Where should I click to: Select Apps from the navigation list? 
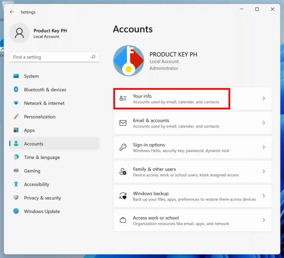click(54, 130)
